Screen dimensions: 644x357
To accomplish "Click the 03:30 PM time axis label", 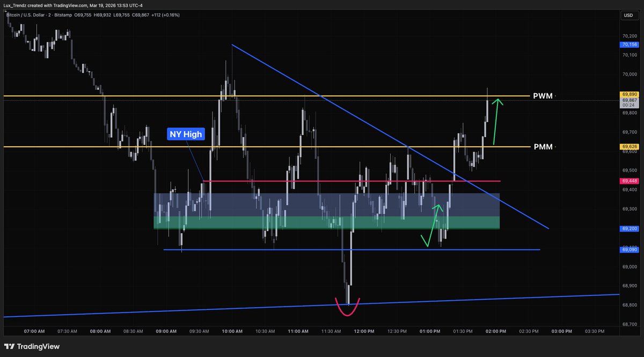I will pyautogui.click(x=594, y=331).
